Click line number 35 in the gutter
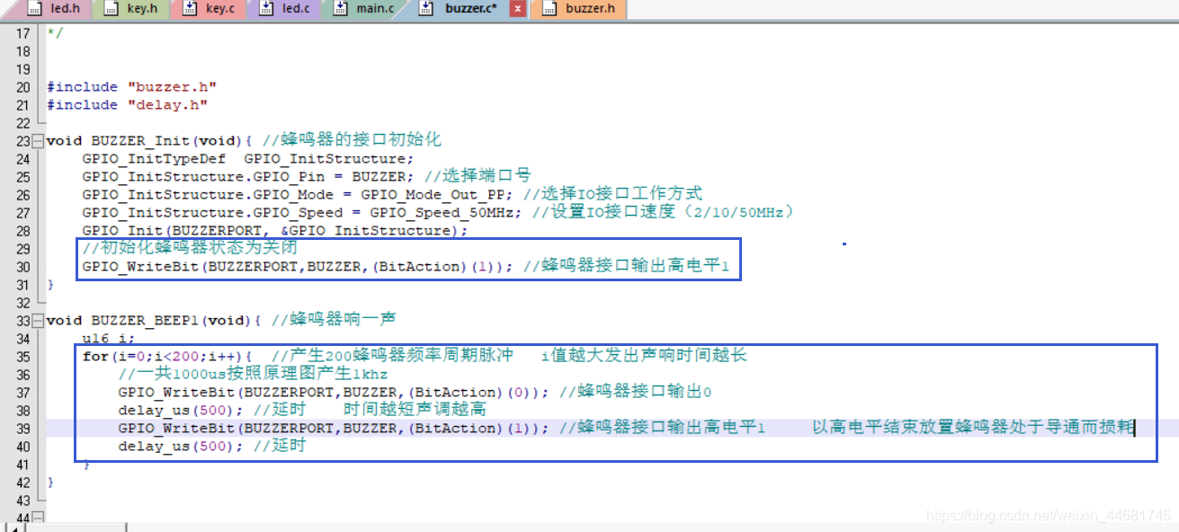The image size is (1179, 532). [22, 357]
